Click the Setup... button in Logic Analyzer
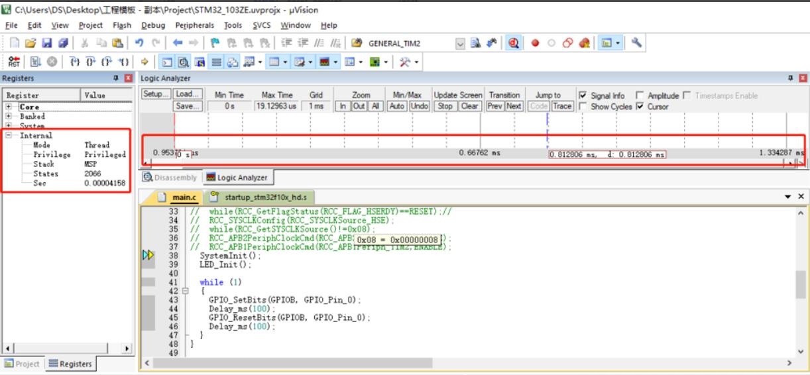 click(156, 95)
